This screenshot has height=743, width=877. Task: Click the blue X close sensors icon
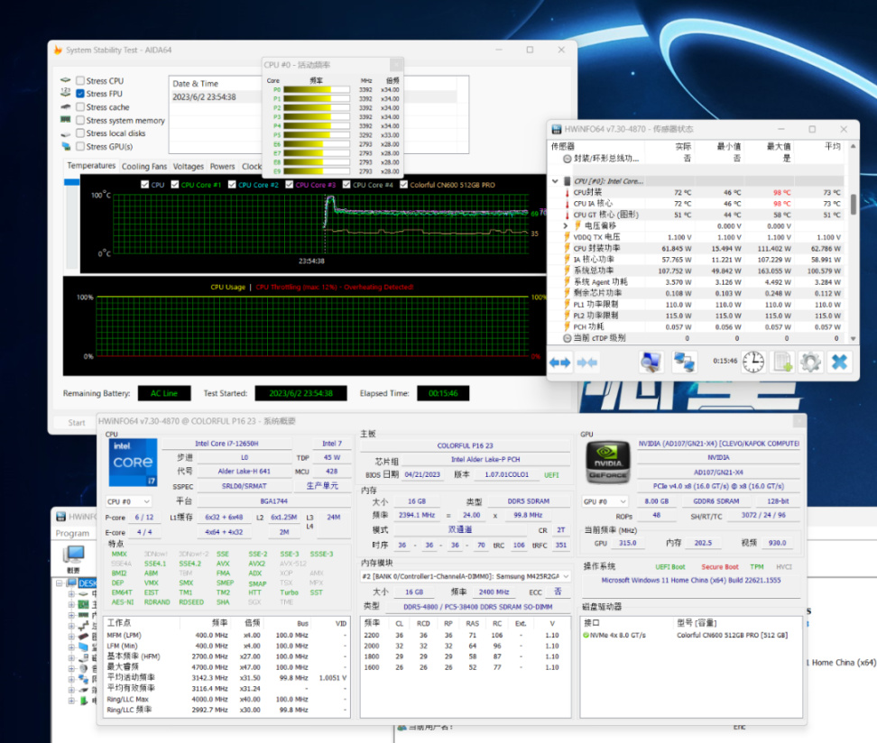click(839, 362)
